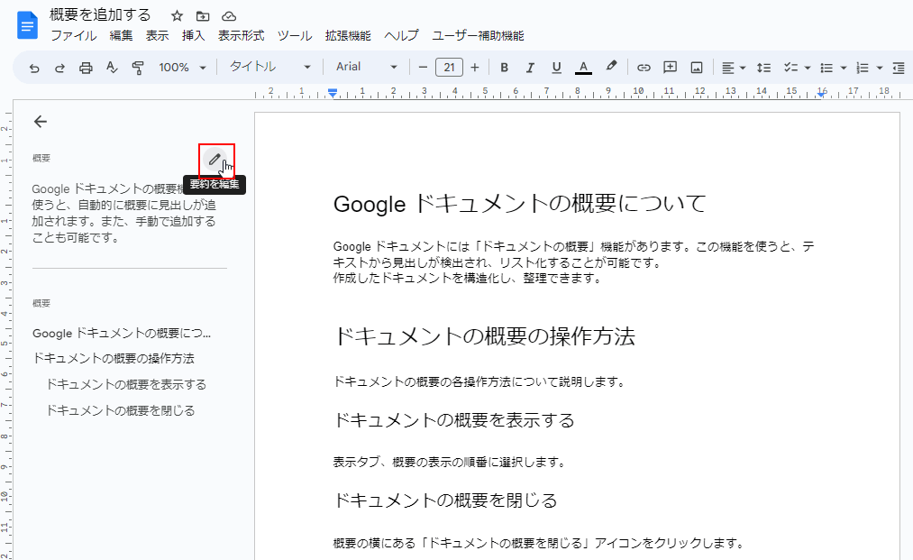Rename the document title 概要を追加する
This screenshot has height=560, width=913.
[x=100, y=15]
